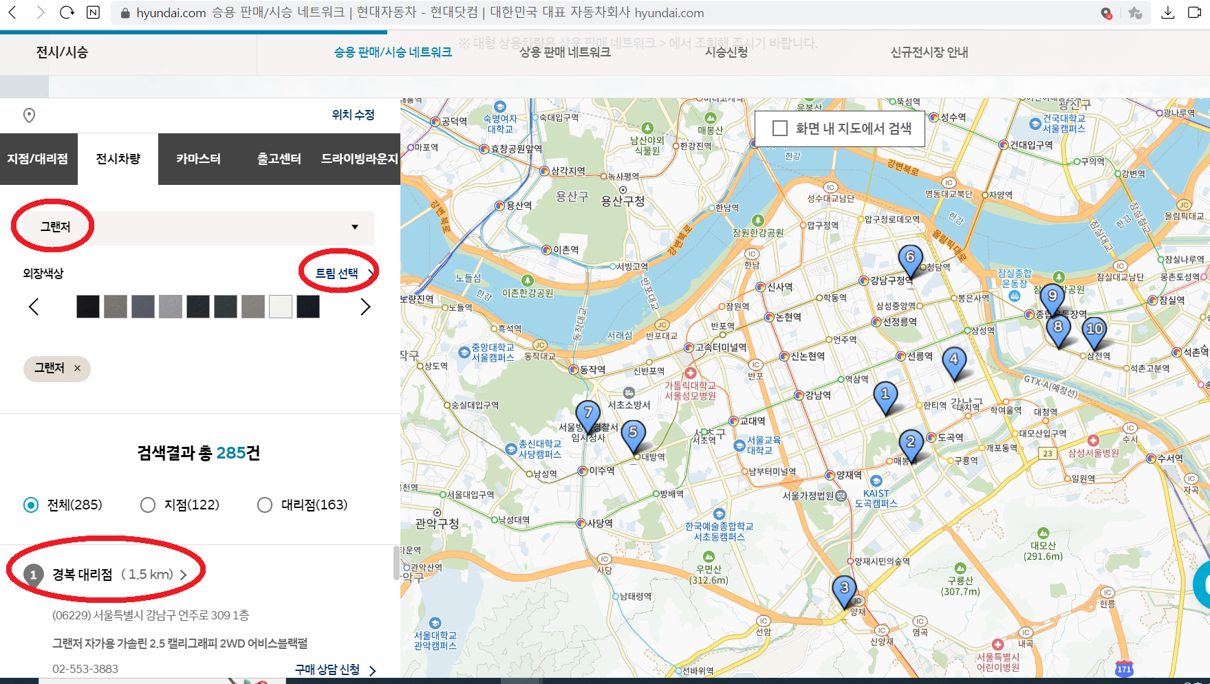Click the bookmark star icon in the address bar
The height and width of the screenshot is (684, 1210).
click(1136, 12)
